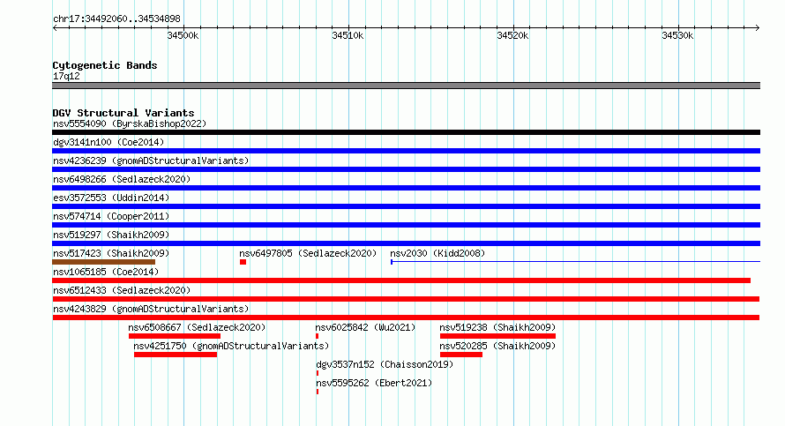This screenshot has width=785, height=426.
Task: Click the tiny red nsv5595262 marker
Action: click(318, 392)
